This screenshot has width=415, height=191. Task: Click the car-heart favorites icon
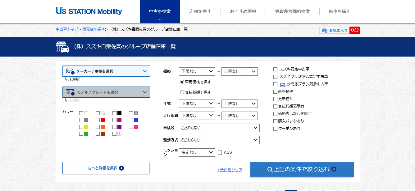pyautogui.click(x=325, y=30)
